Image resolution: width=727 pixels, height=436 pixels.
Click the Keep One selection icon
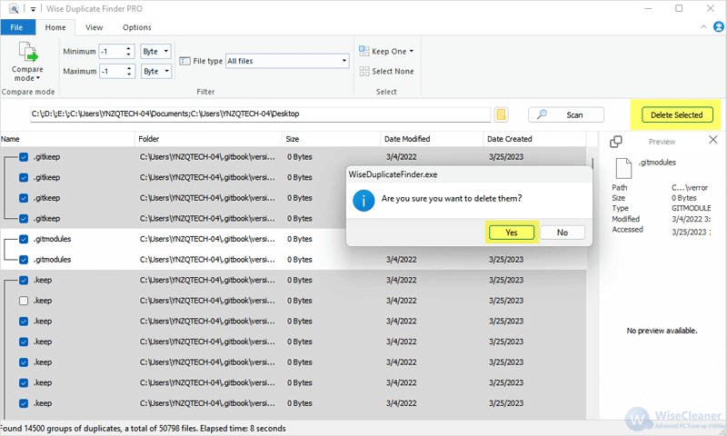[364, 51]
